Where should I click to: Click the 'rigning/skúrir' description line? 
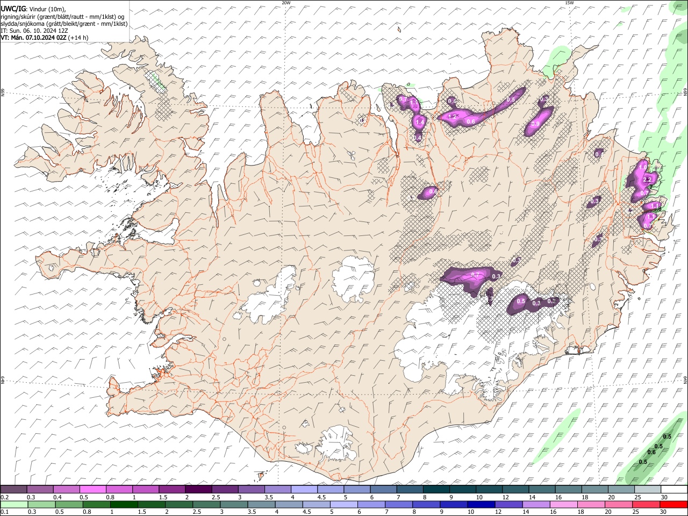point(63,16)
